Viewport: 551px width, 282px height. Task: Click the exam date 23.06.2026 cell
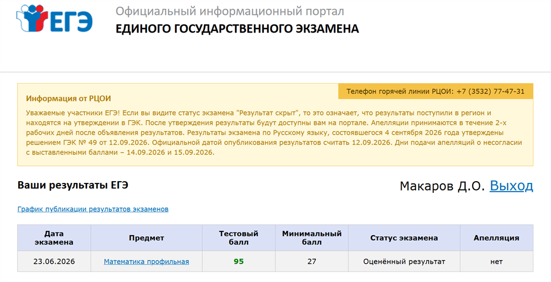click(x=54, y=262)
